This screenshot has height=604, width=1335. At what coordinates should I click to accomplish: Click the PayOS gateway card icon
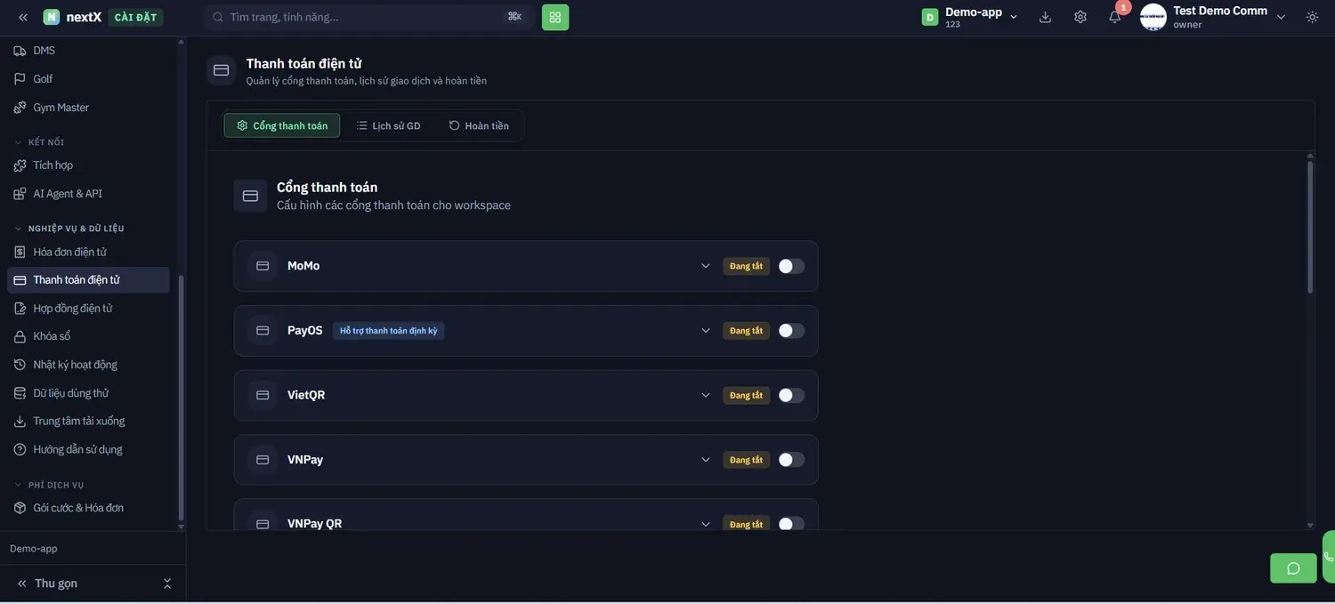(263, 331)
